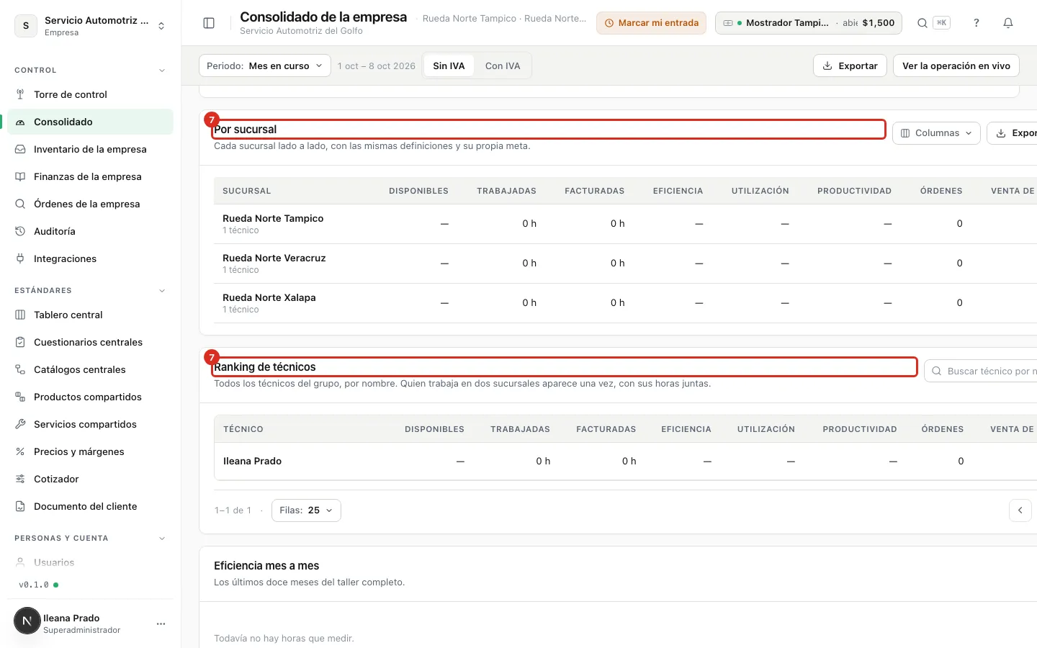Open Órdenes de la empresa

[90, 204]
